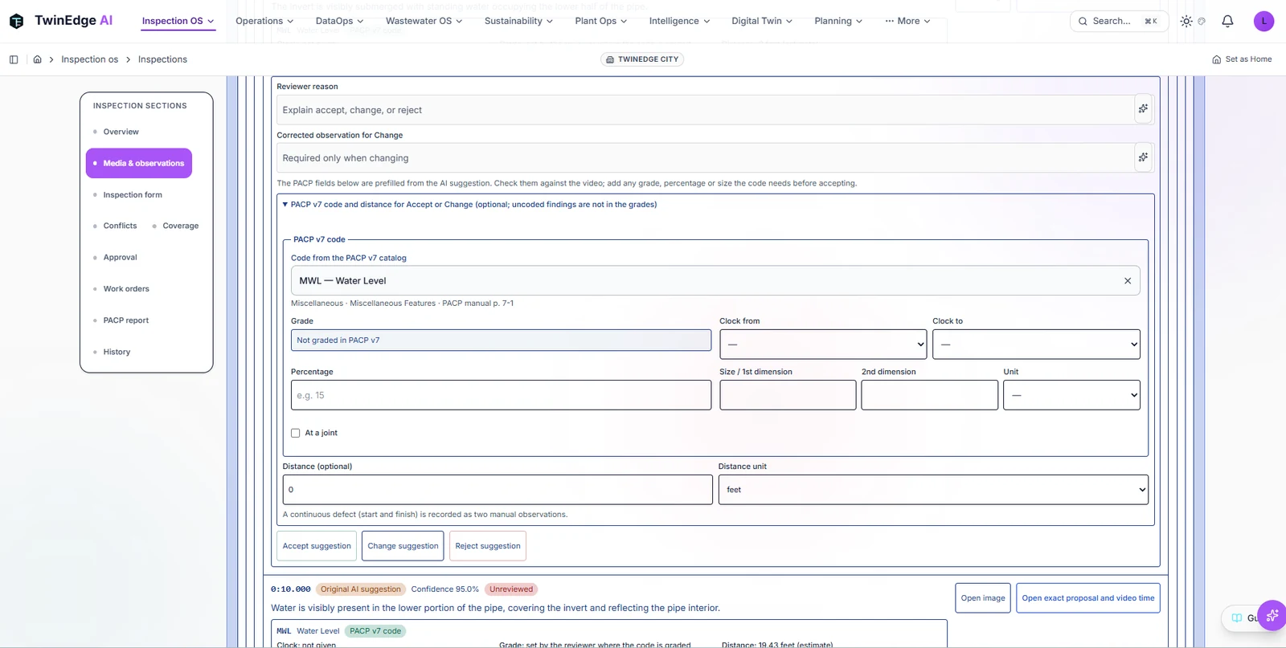Viewport: 1286px width, 648px height.
Task: Focus the Size / 1st dimension field
Action: point(788,395)
